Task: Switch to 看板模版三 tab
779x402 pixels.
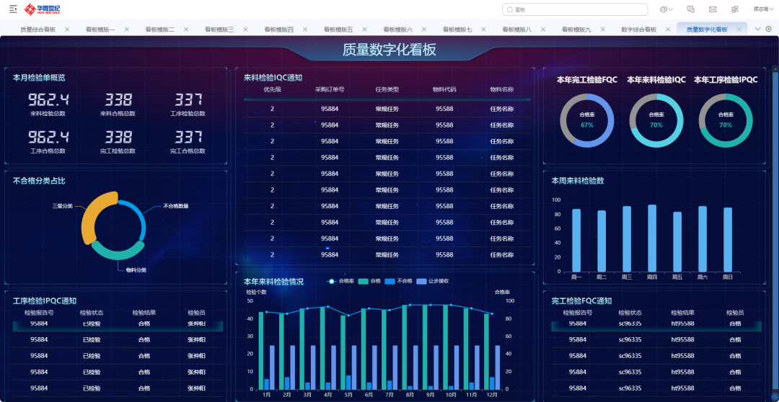Action: tap(219, 30)
